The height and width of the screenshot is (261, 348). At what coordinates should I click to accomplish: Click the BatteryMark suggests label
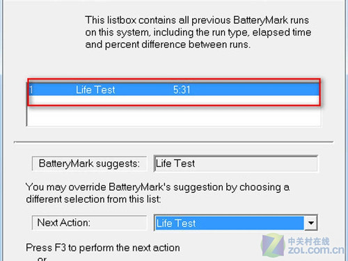pos(89,164)
